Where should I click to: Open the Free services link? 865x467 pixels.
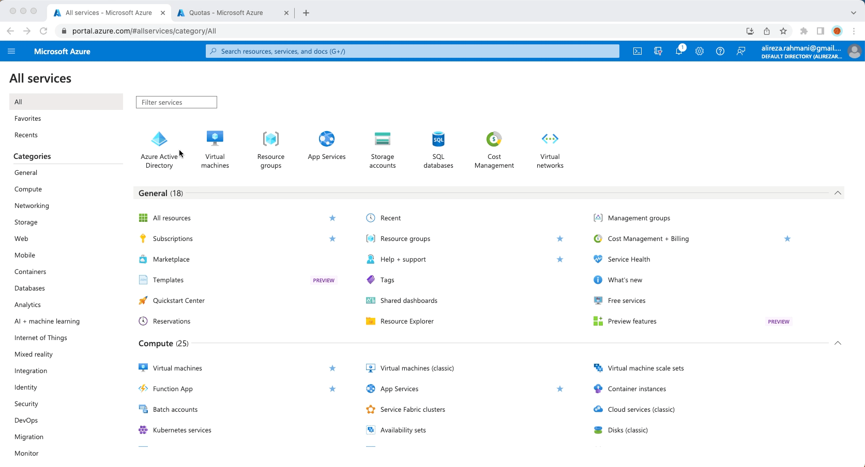tap(627, 300)
